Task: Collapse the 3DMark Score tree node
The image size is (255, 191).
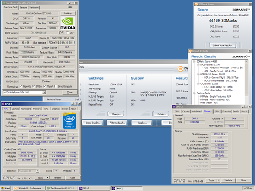Action: [194, 62]
